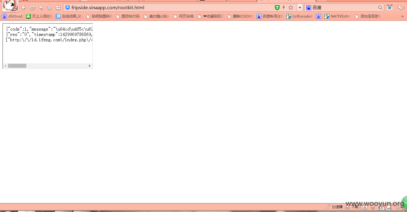
Task: Click the rocket 加速器 accelerator icon
Action: coord(334,207)
